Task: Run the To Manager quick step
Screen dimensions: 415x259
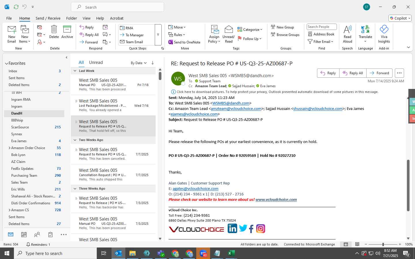Action: click(x=137, y=35)
